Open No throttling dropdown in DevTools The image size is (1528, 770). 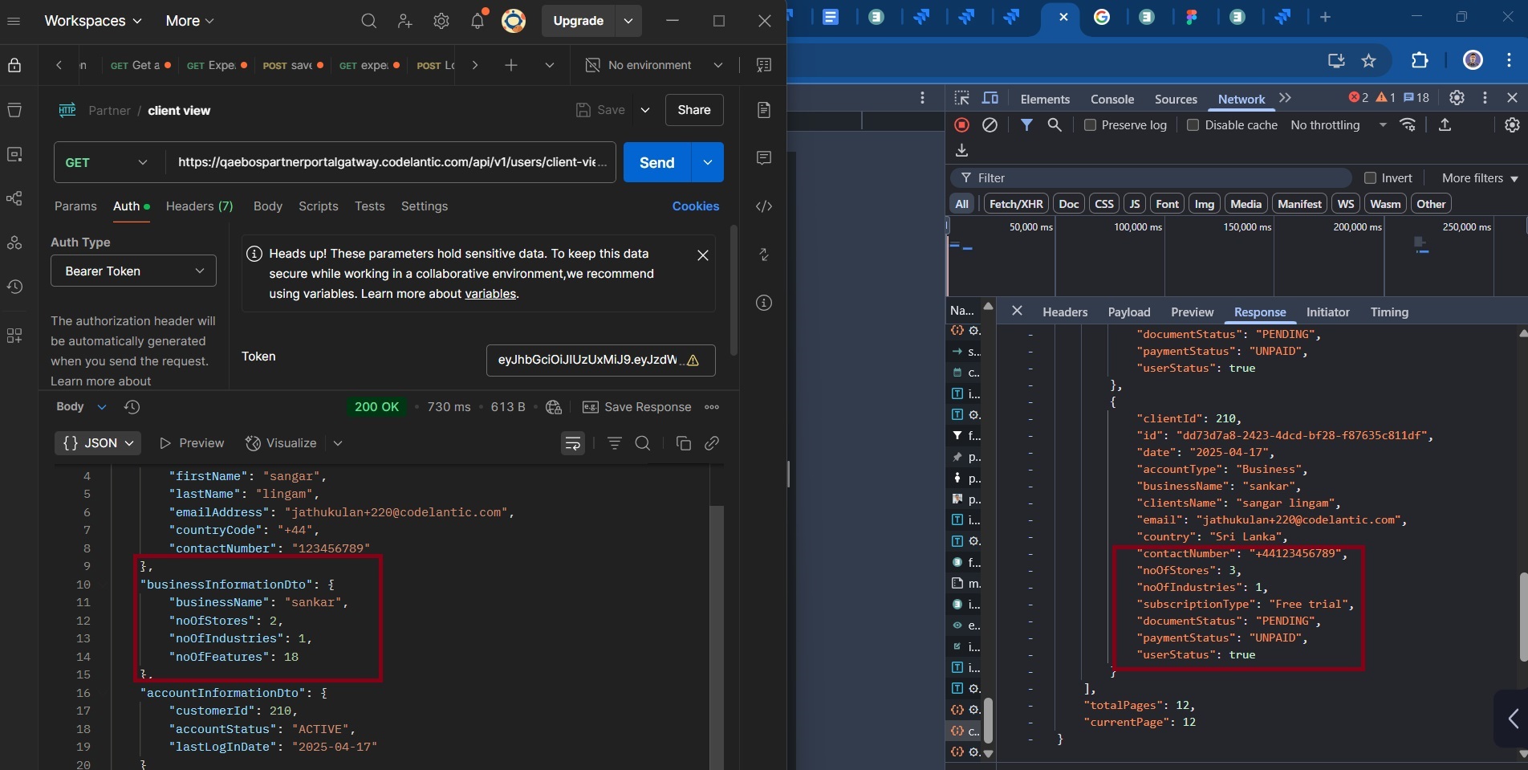(1338, 125)
